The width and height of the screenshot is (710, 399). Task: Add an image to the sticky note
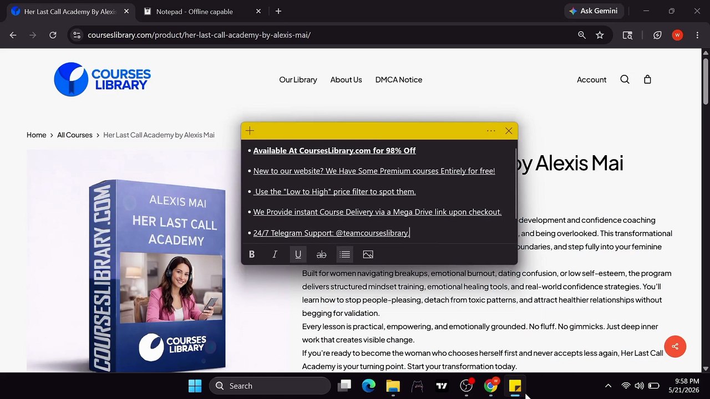pos(368,254)
